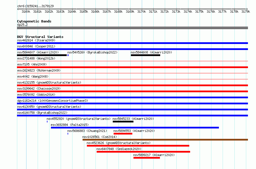256x169 pixels.
Task: Select the red nsv6407848 variant bar
Action: tap(143, 152)
